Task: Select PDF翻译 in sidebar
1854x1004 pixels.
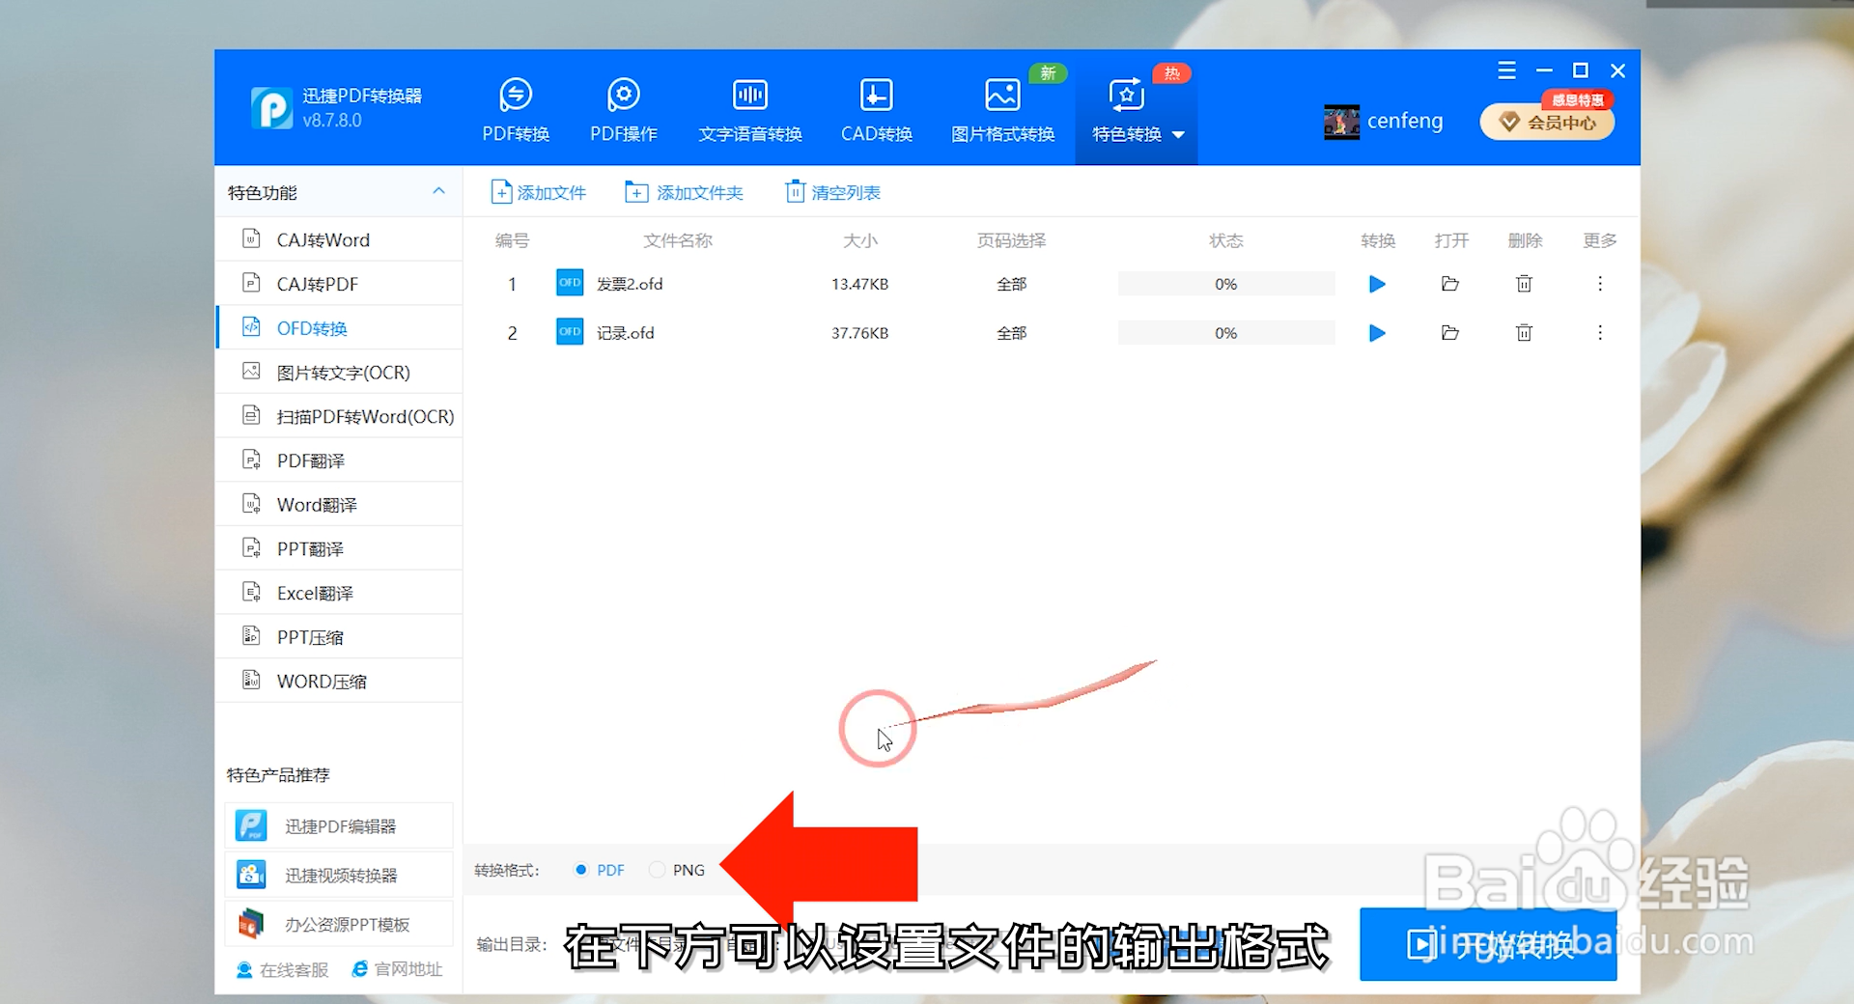Action: [339, 460]
